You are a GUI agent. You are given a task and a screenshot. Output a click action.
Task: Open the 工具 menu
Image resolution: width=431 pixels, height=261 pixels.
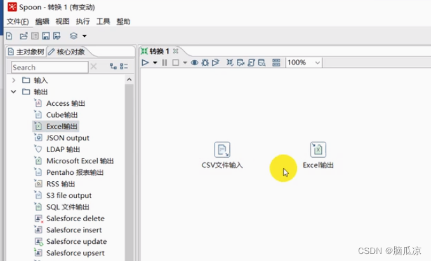pos(103,22)
